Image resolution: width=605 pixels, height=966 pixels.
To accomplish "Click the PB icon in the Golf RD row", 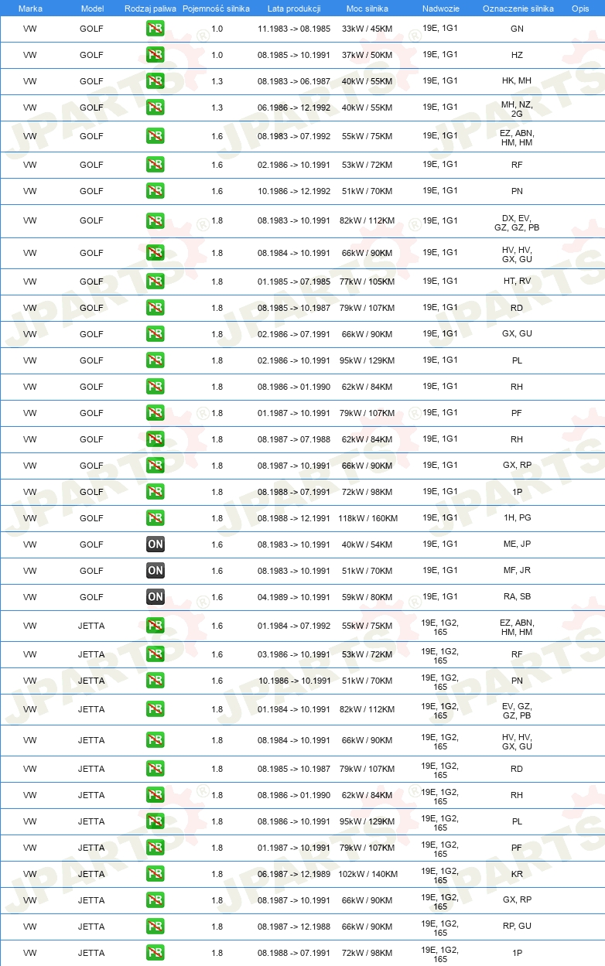I will click(x=156, y=308).
